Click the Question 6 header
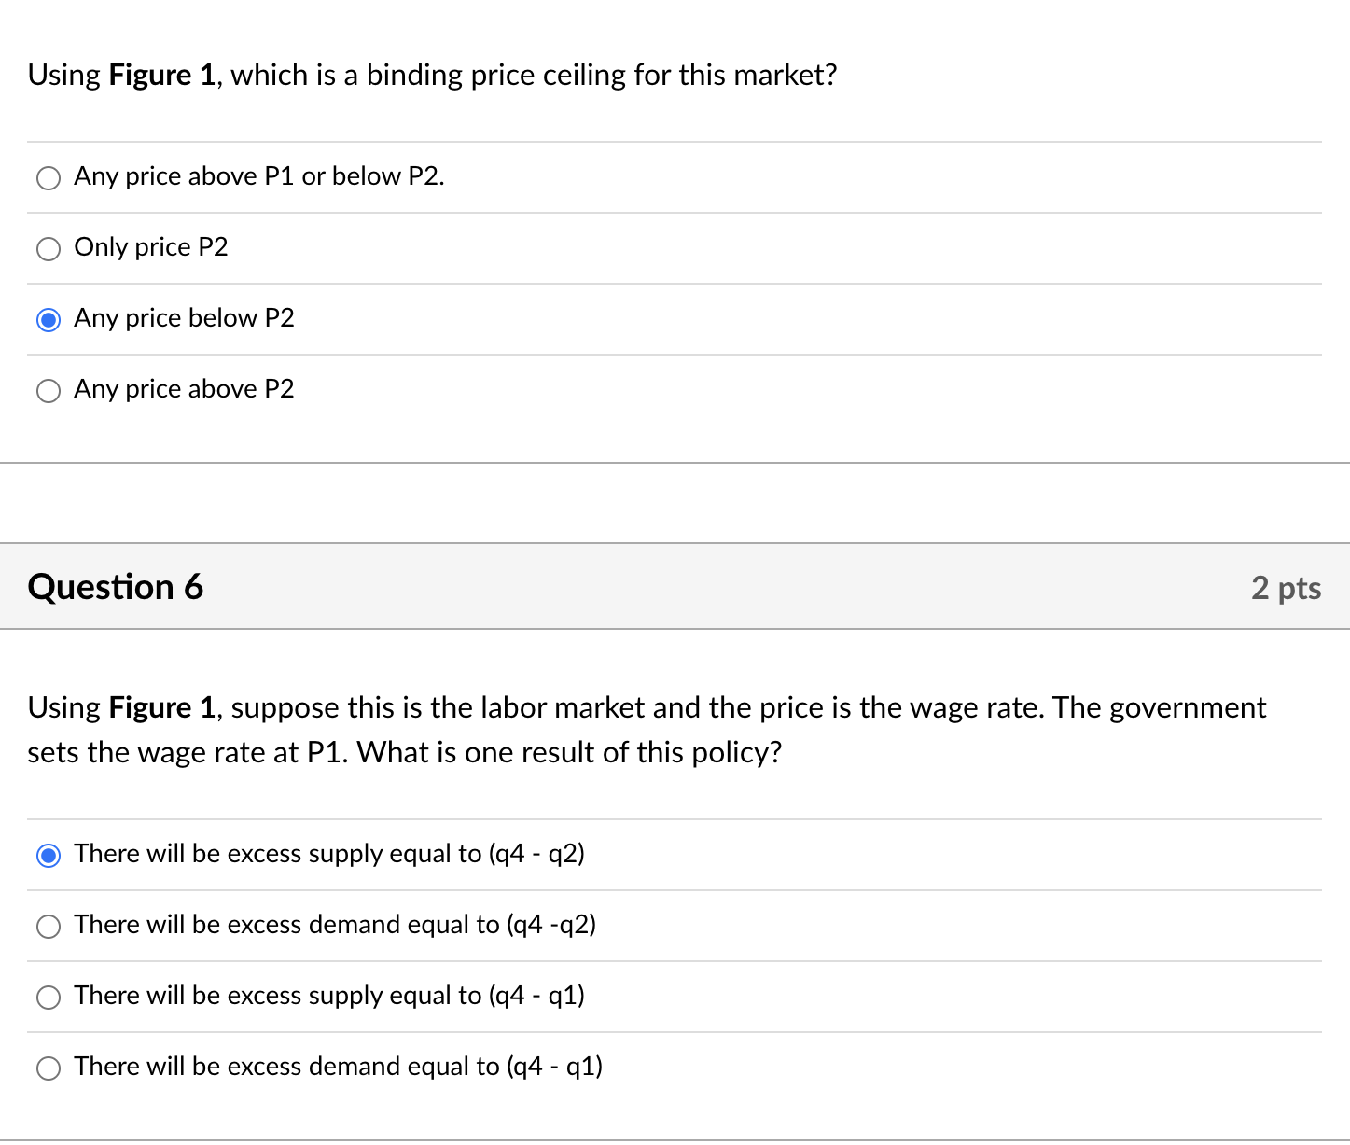 115,587
